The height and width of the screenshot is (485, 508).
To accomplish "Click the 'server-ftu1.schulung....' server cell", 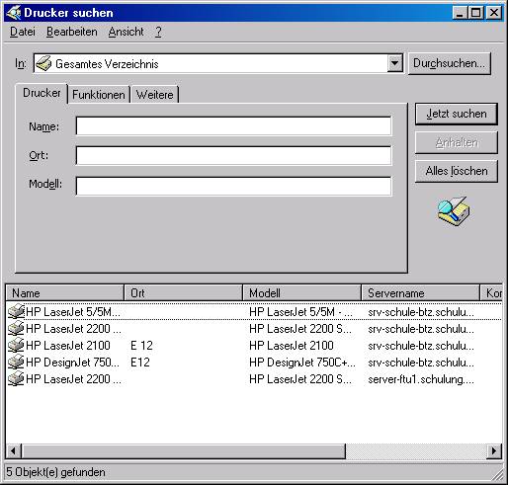I will (421, 379).
